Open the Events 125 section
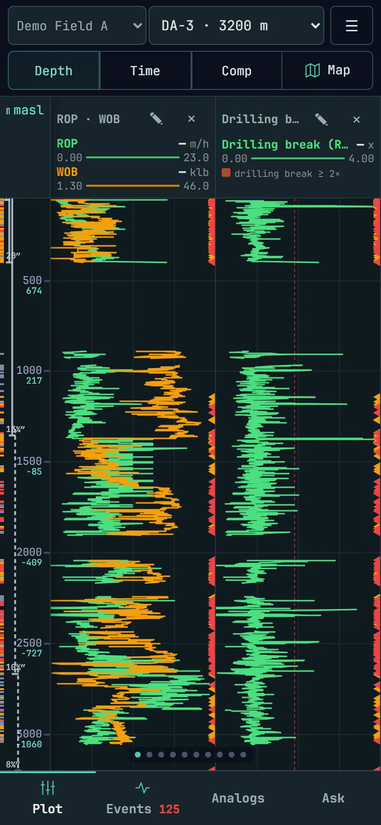Image resolution: width=381 pixels, height=825 pixels. [143, 798]
